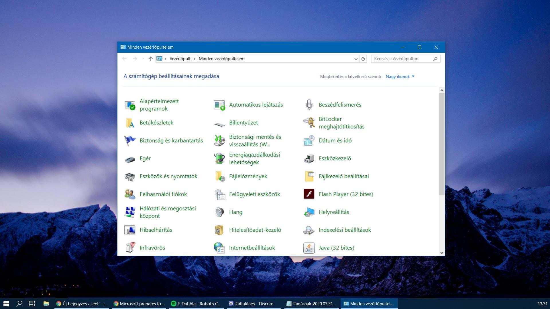Viewport: 550px width, 309px height.
Task: Open the Egér mouse icon
Action: click(x=130, y=159)
